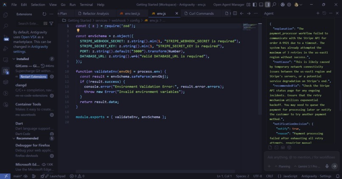Open Container Tools manage gear
This screenshot has height=179, width=342.
pyautogui.click(x=52, y=115)
